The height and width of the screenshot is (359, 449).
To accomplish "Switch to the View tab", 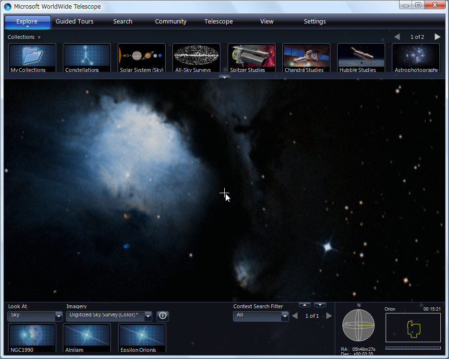I will tap(267, 22).
